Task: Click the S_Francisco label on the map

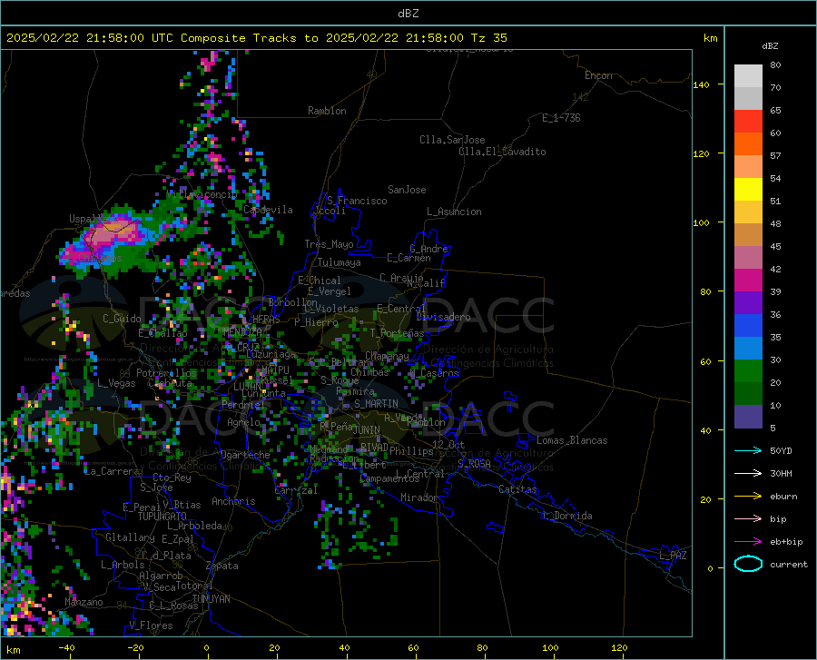Action: coord(357,201)
